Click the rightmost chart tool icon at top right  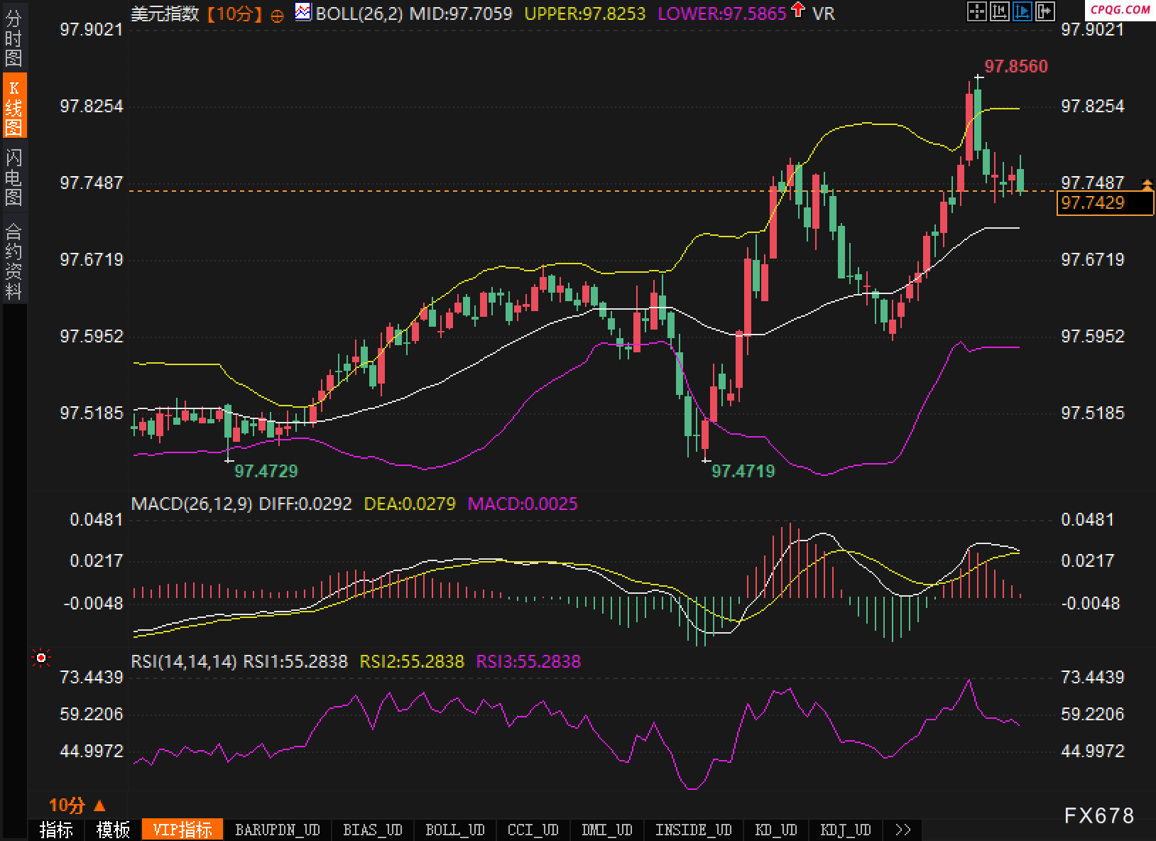point(1045,11)
